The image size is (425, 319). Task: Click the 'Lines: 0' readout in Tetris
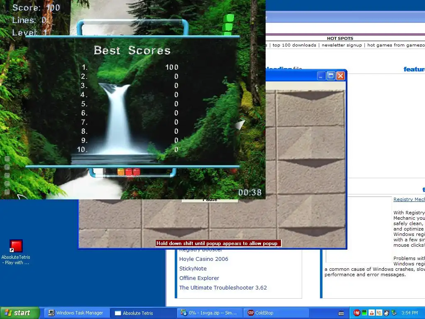[x=29, y=20]
